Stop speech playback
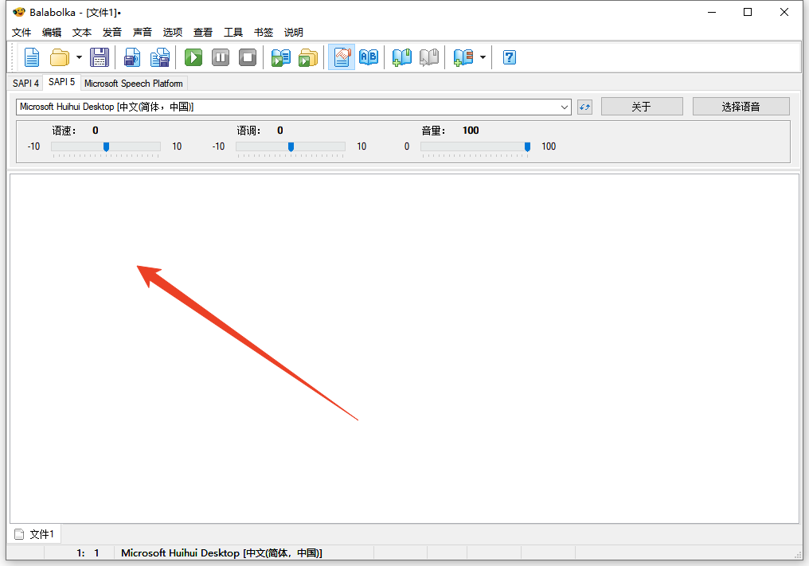This screenshot has width=809, height=566. click(248, 57)
